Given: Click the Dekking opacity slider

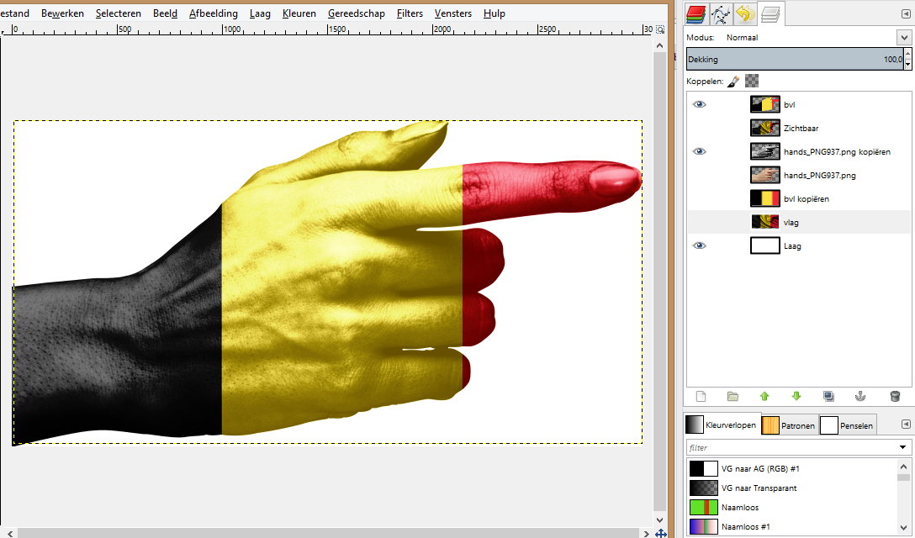Looking at the screenshot, I should (x=791, y=60).
